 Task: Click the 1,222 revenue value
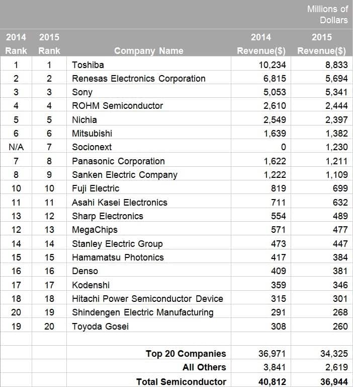coord(275,175)
